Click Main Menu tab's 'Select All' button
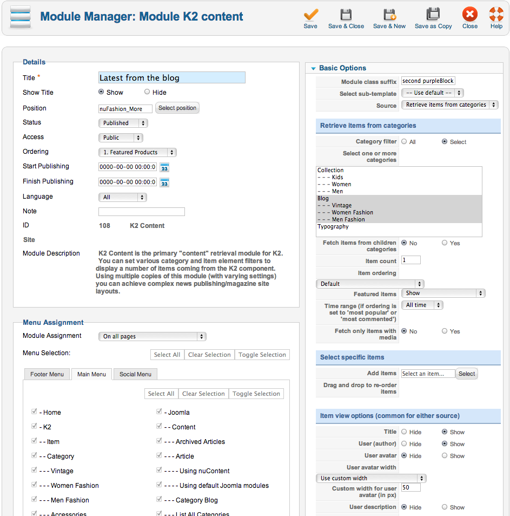Image resolution: width=510 pixels, height=516 pixels. click(161, 394)
